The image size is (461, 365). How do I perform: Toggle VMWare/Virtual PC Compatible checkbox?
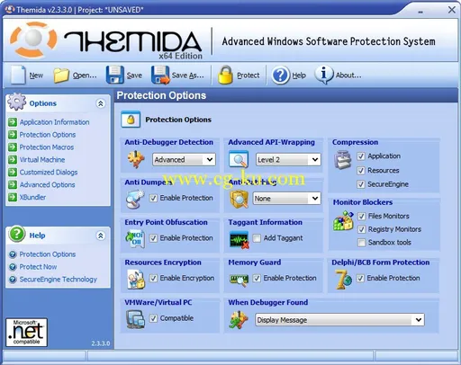[153, 318]
